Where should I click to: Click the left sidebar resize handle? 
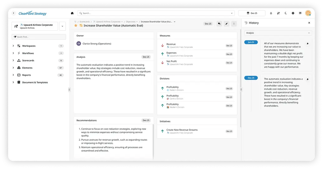[69, 89]
